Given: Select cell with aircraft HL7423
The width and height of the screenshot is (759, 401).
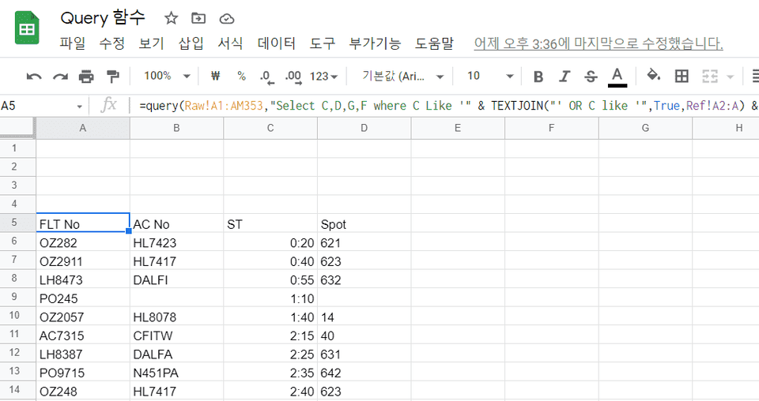Looking at the screenshot, I should 176,242.
